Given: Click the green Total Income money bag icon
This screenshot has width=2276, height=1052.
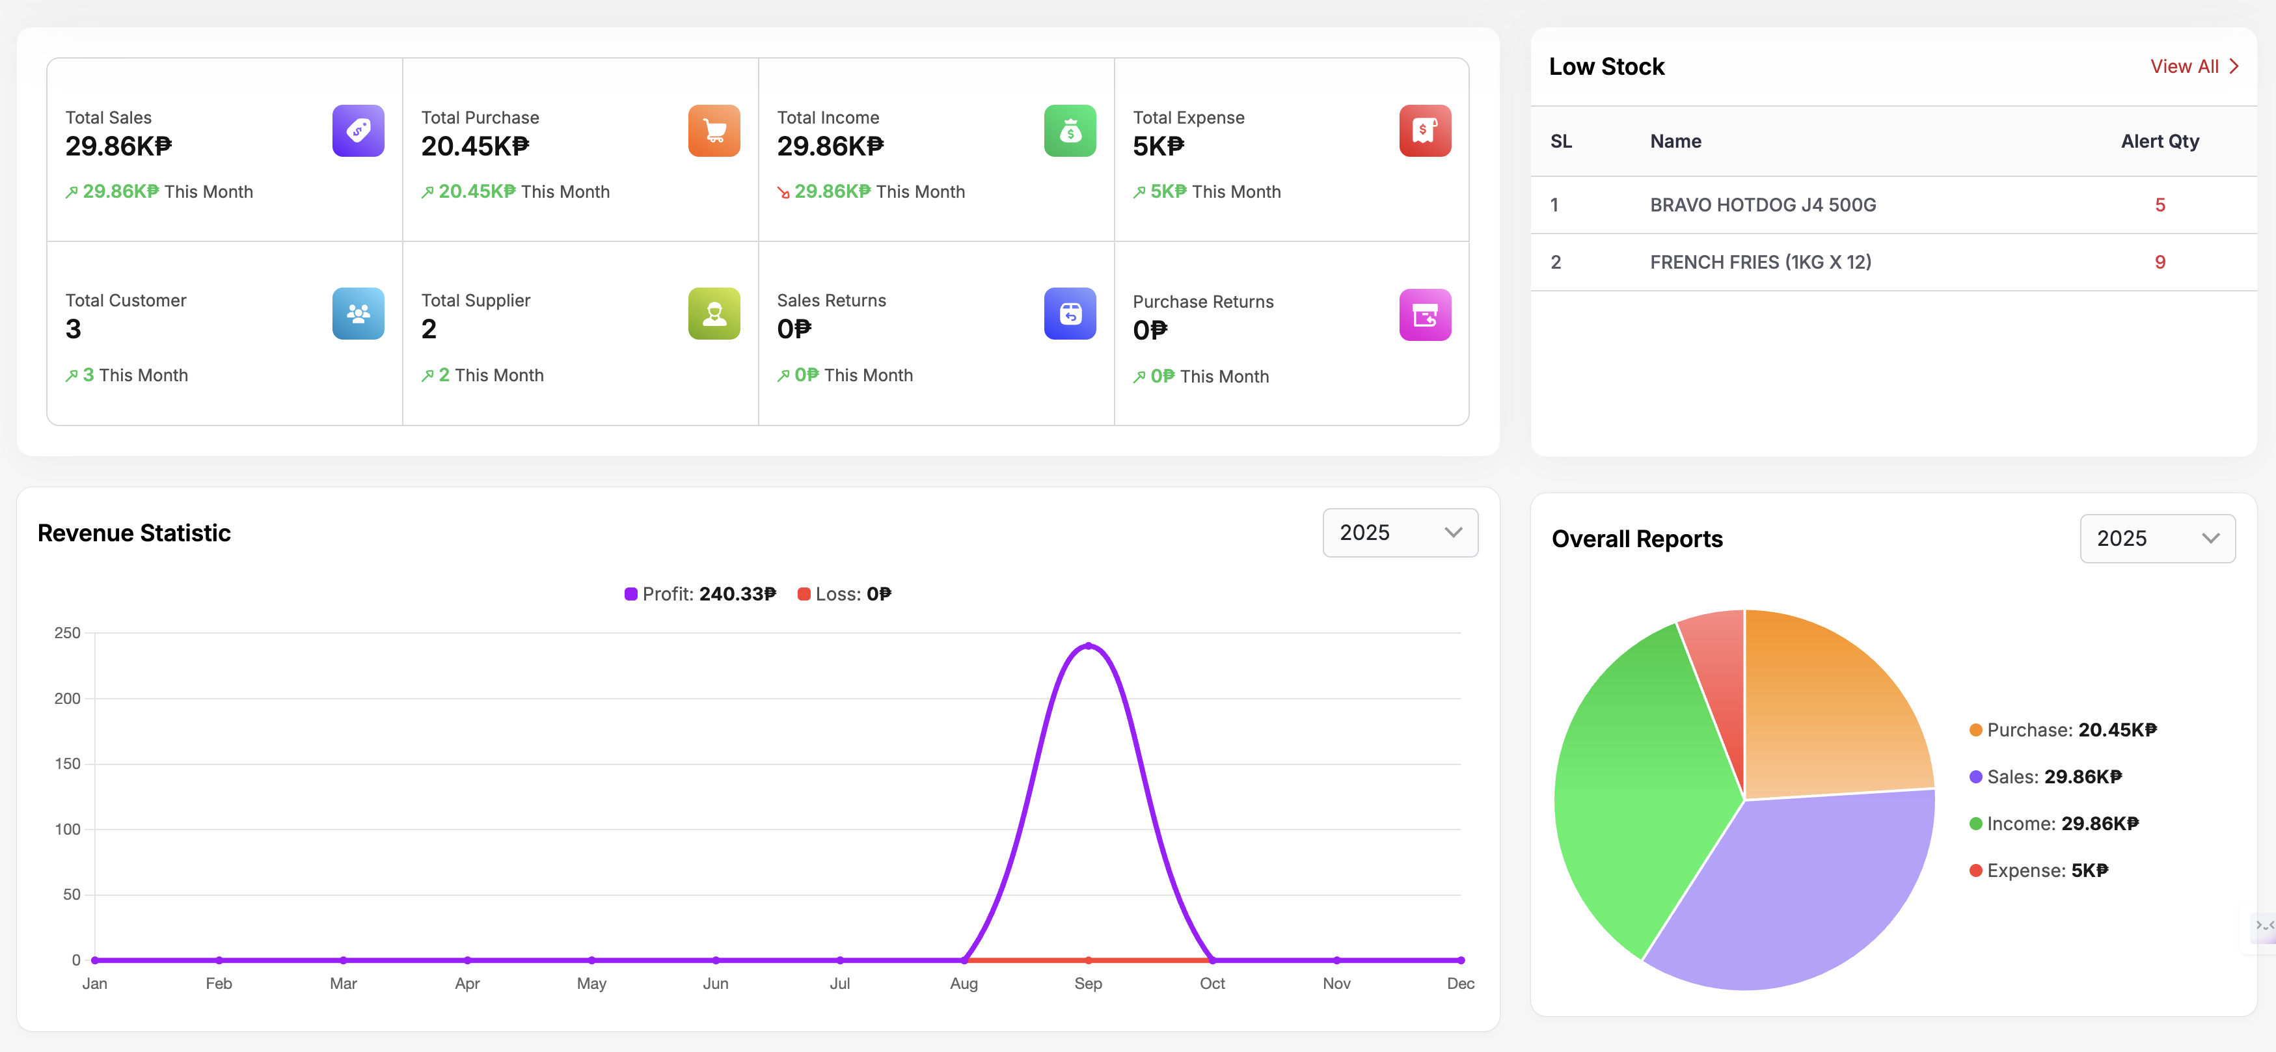Looking at the screenshot, I should 1069,131.
